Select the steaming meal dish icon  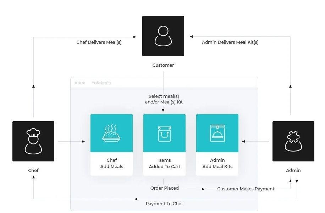tap(111, 133)
